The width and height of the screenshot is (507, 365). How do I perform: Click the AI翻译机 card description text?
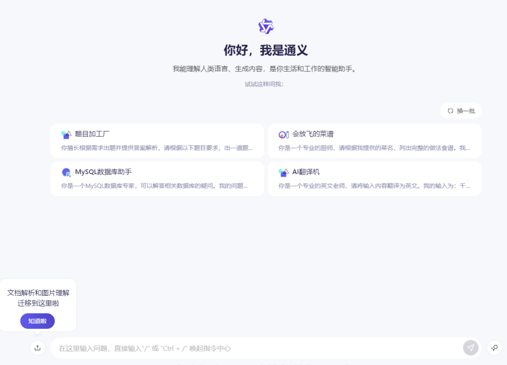(x=374, y=186)
